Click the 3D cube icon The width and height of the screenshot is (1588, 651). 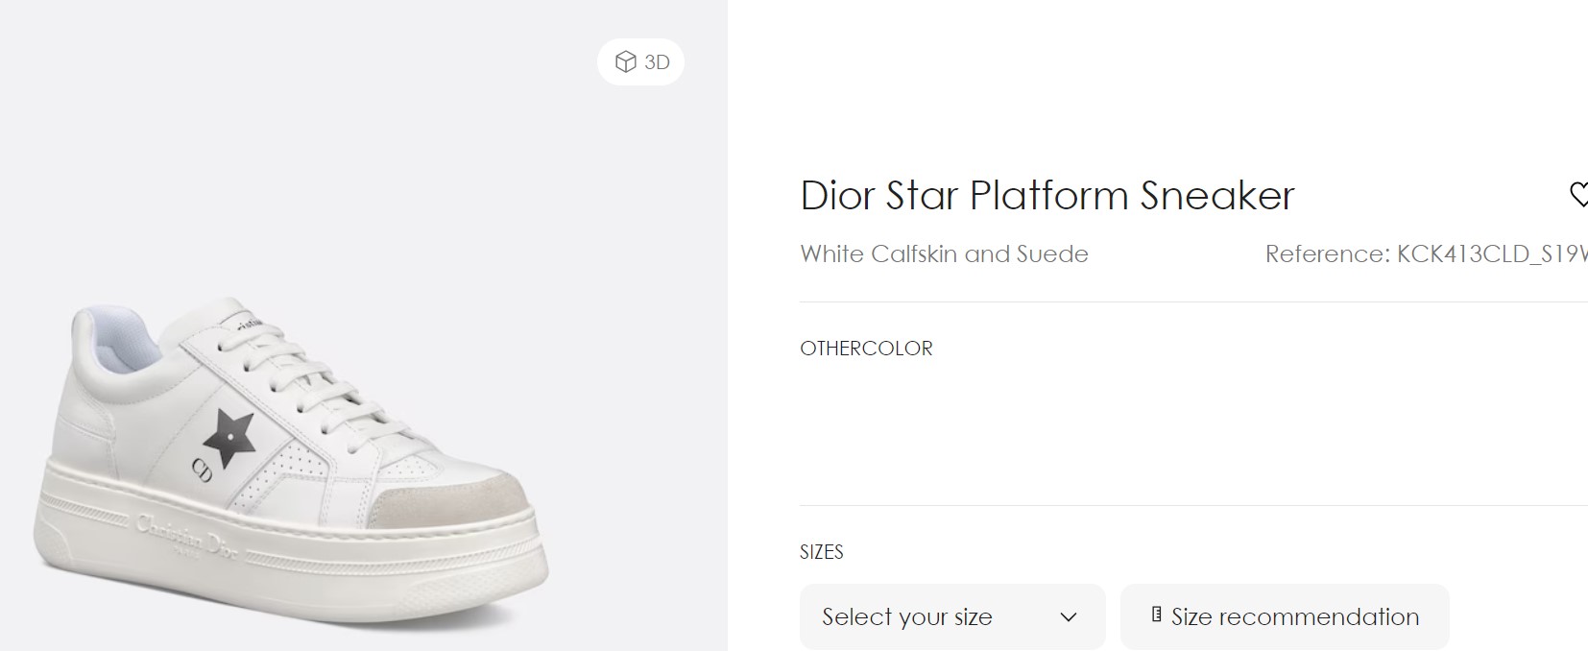point(626,62)
